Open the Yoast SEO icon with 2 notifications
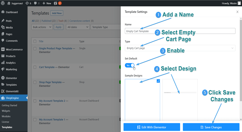This screenshot has width=242, height=132. click(55, 3)
